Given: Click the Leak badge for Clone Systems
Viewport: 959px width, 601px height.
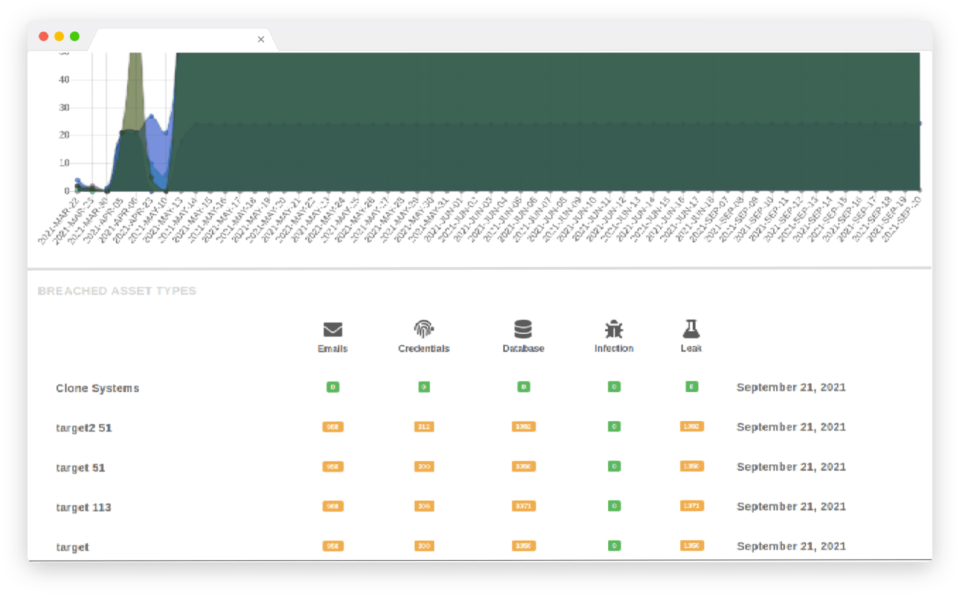Looking at the screenshot, I should point(691,387).
